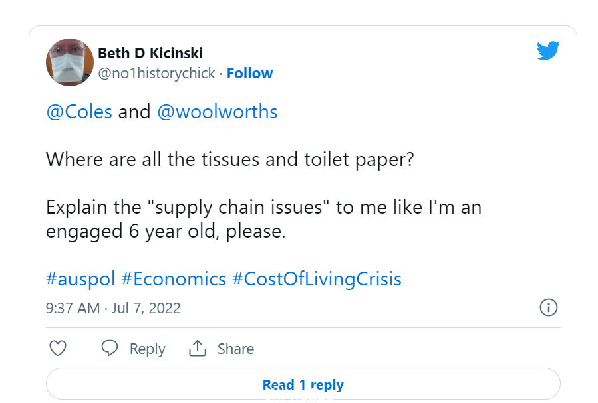This screenshot has height=403, width=598.
Task: Open the @Coles mention link
Action: pyautogui.click(x=79, y=112)
